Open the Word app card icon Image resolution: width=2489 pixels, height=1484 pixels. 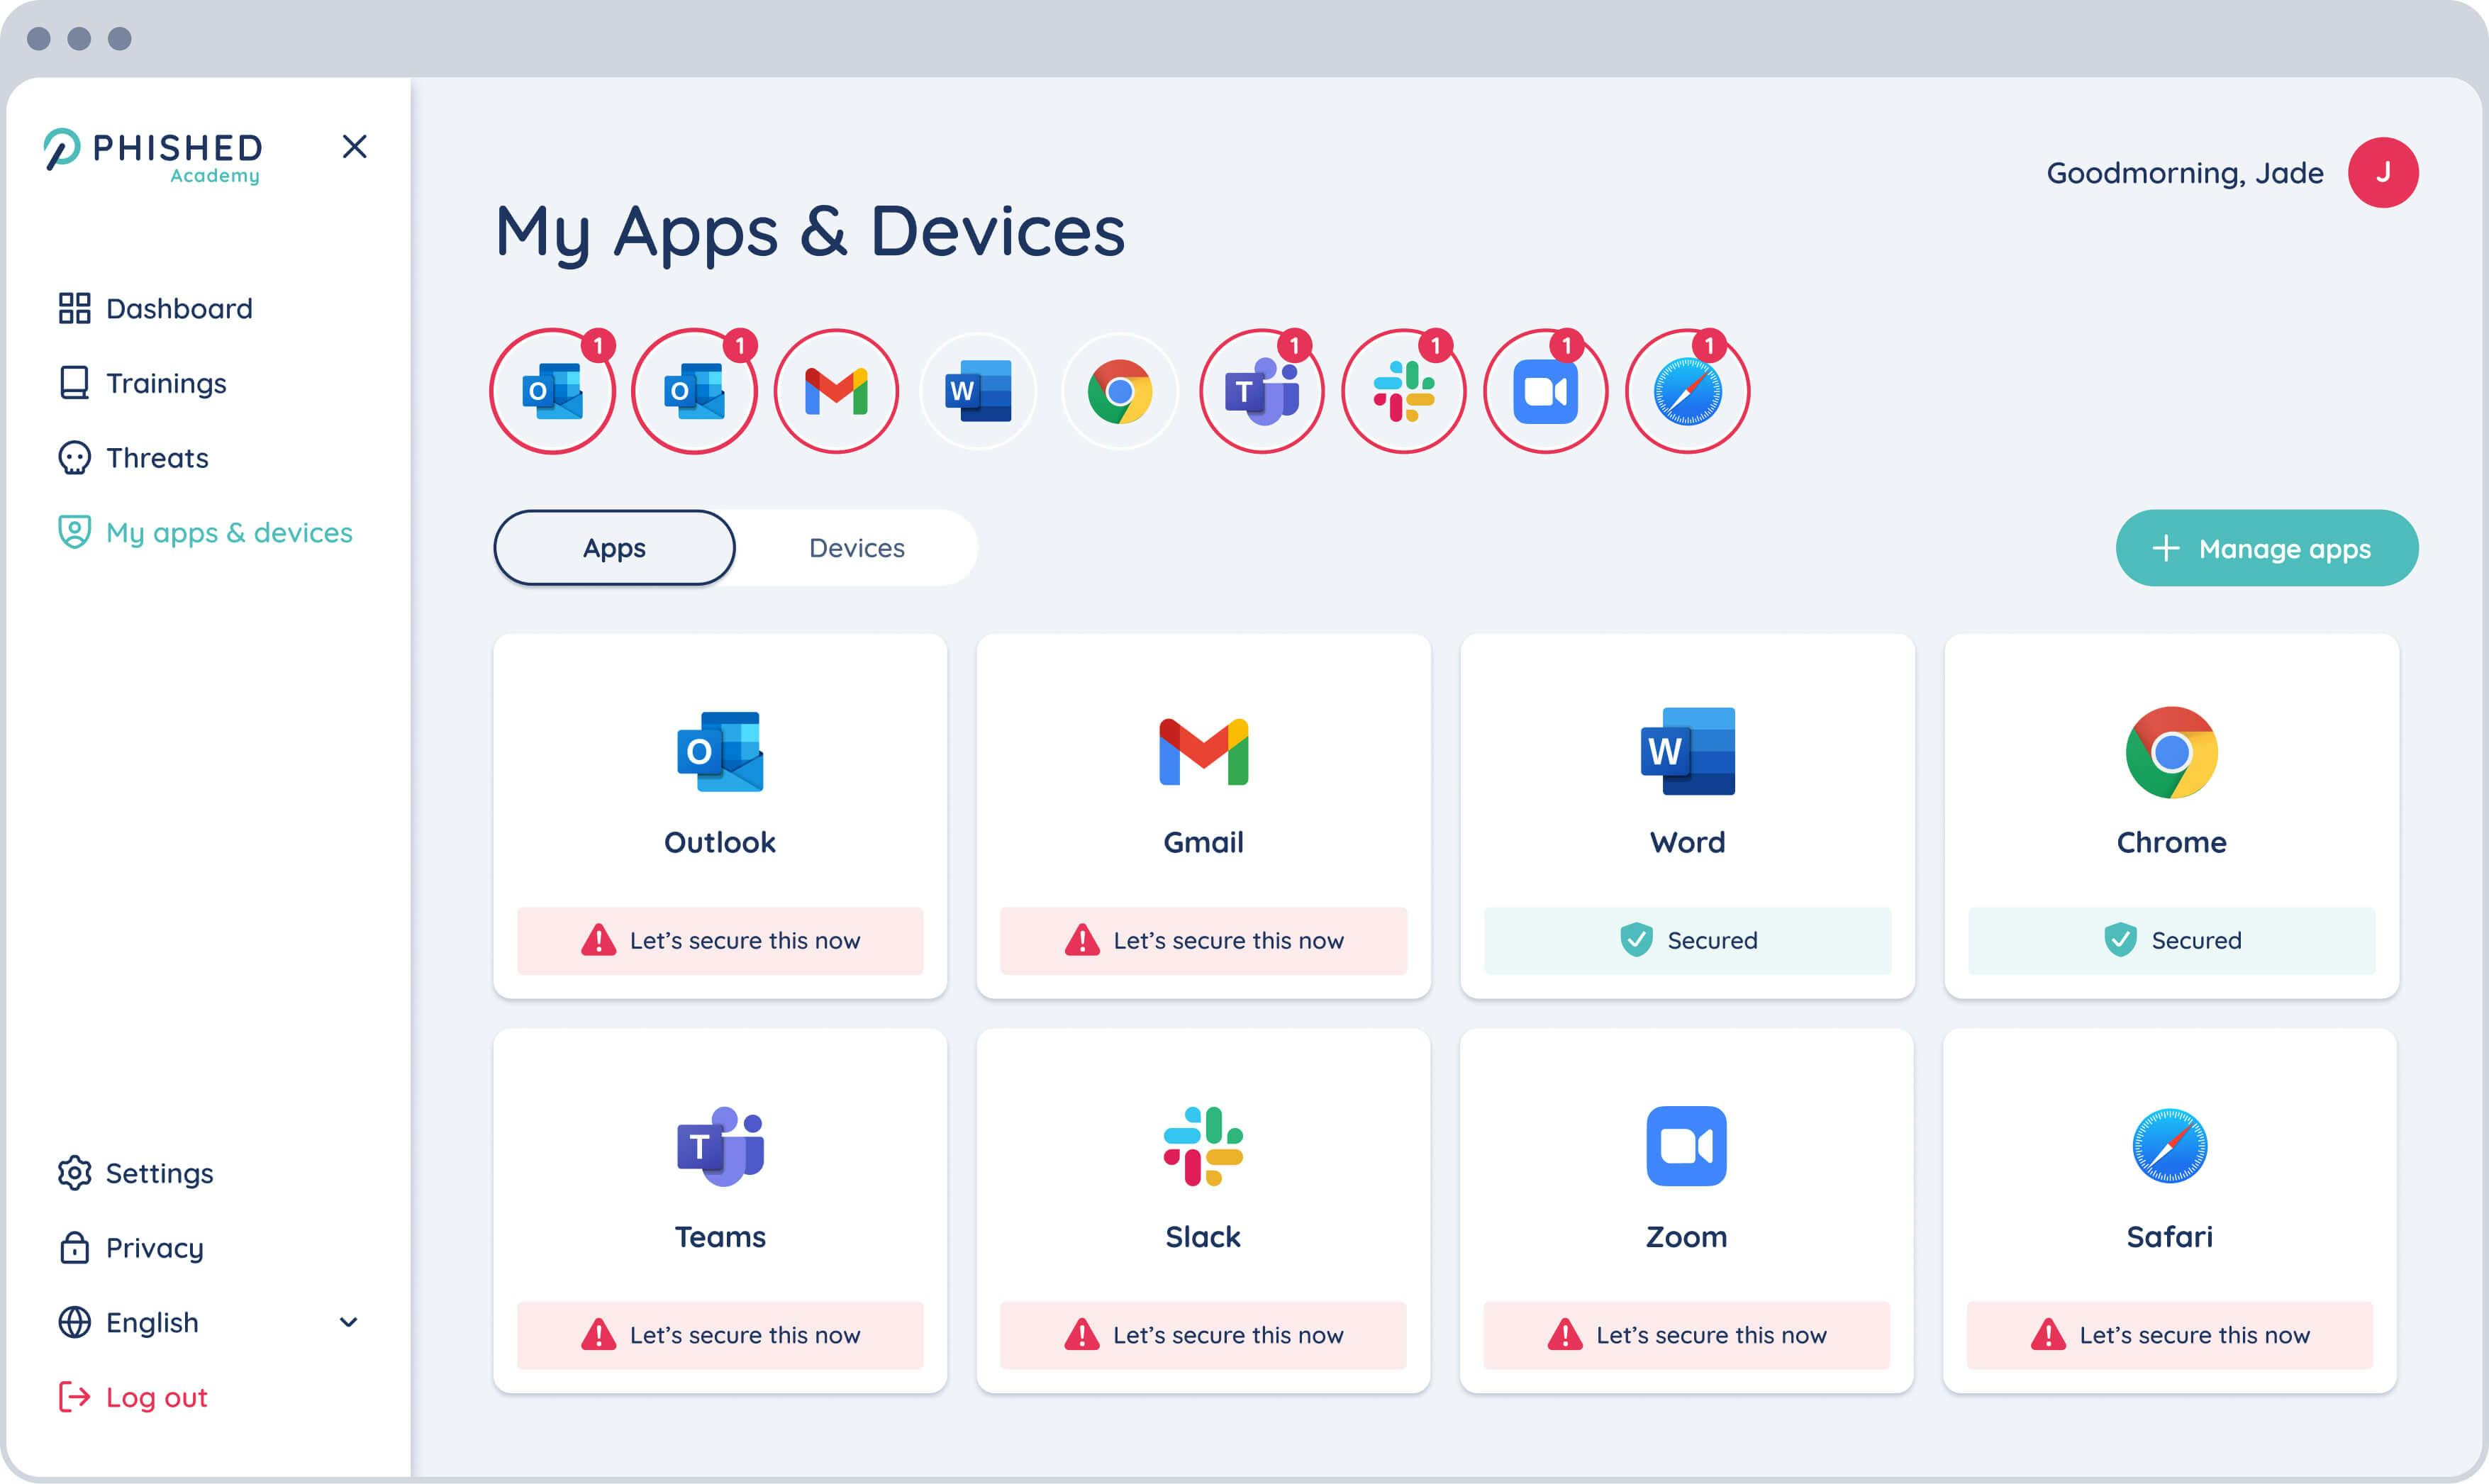coord(1688,752)
